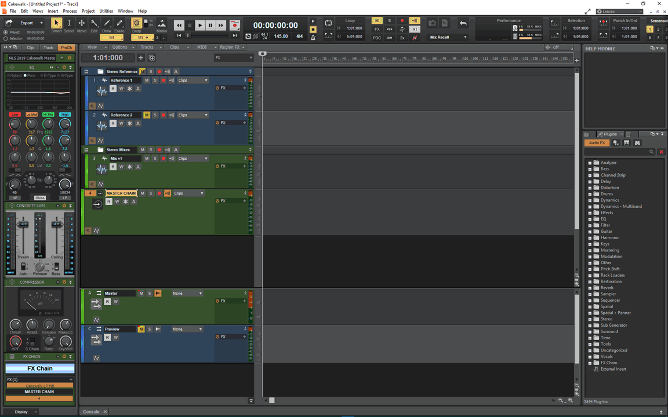The image size is (668, 417).
Task: Select the Audio FX browser tab
Action: tap(597, 143)
